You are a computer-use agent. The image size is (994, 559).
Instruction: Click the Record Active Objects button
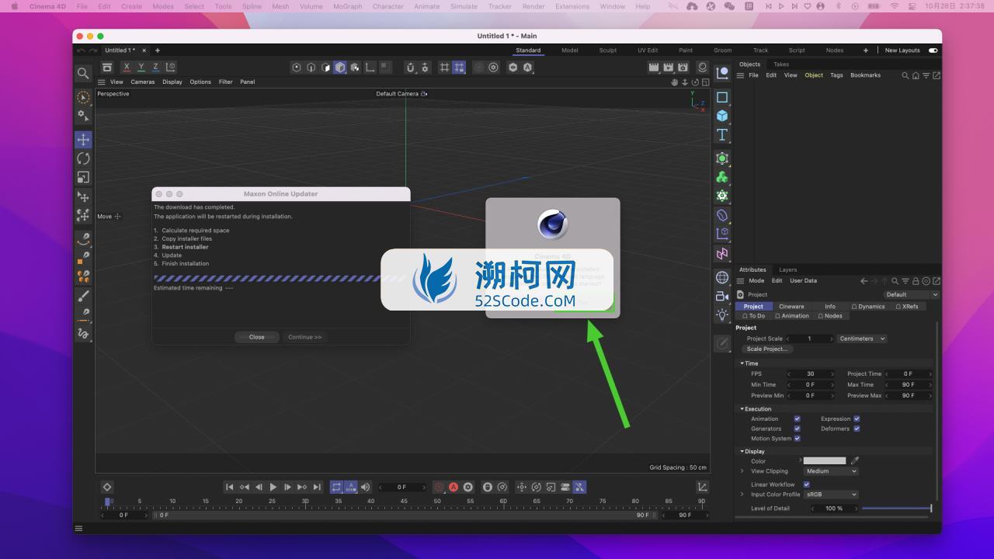coord(439,487)
